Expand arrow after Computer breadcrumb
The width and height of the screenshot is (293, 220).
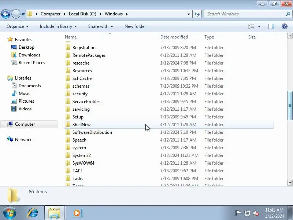[65, 14]
